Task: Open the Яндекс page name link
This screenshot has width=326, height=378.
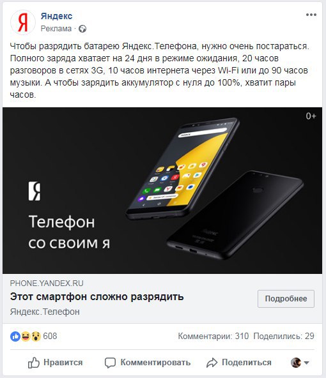Action: click(x=56, y=16)
